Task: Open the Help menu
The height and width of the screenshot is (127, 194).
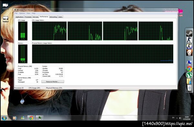Action: point(34,13)
